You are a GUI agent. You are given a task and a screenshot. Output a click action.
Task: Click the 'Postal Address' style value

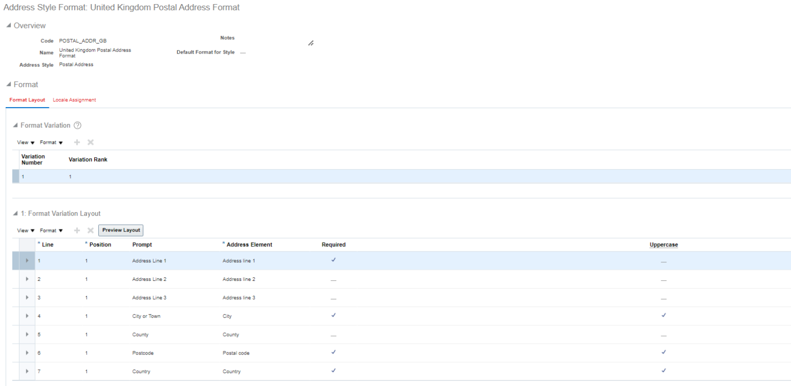(x=76, y=65)
